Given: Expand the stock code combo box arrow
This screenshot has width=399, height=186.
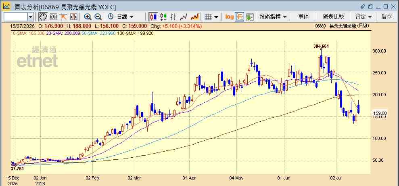Looking at the screenshot, I should coord(31,17).
